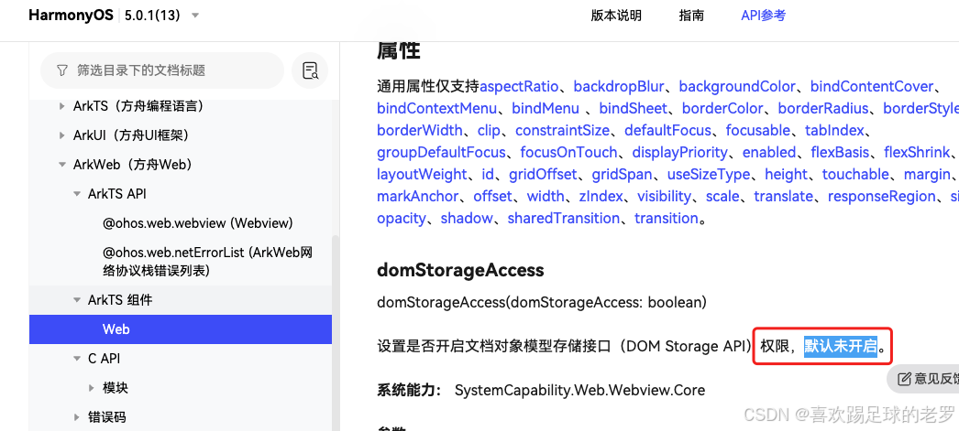959x431 pixels.
Task: Open the defaultFocus link
Action: [667, 130]
